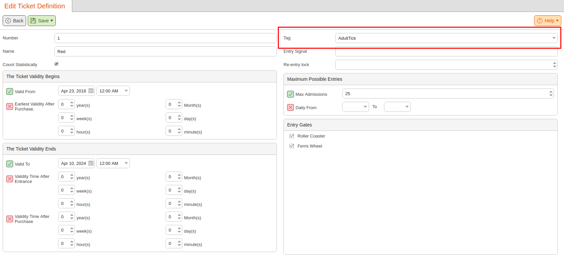
Task: Toggle Validity Time After Entrance red X
Action: tap(10, 179)
